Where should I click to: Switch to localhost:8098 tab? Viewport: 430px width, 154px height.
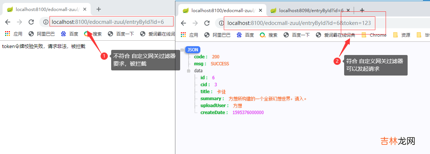pyautogui.click(x=307, y=11)
